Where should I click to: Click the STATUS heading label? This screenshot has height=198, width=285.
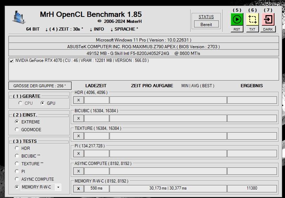click(x=206, y=17)
